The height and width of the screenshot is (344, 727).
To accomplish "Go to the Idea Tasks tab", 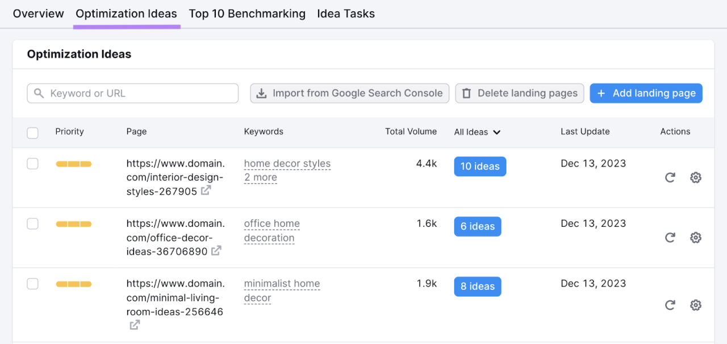I will tap(346, 13).
